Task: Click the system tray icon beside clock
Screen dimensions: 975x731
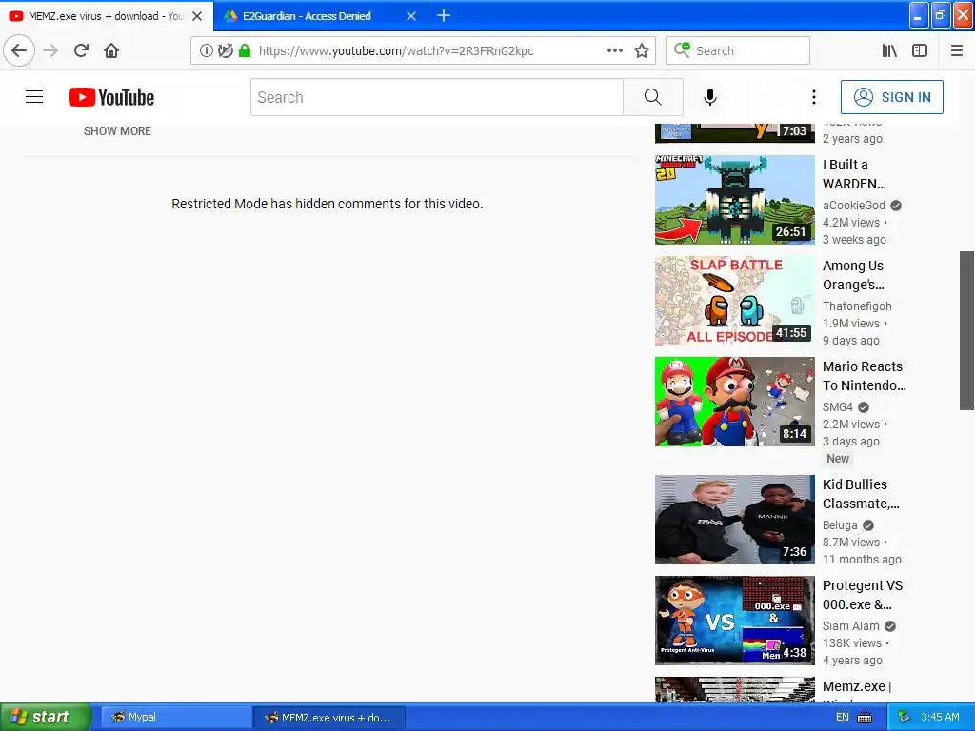Action: pyautogui.click(x=904, y=717)
